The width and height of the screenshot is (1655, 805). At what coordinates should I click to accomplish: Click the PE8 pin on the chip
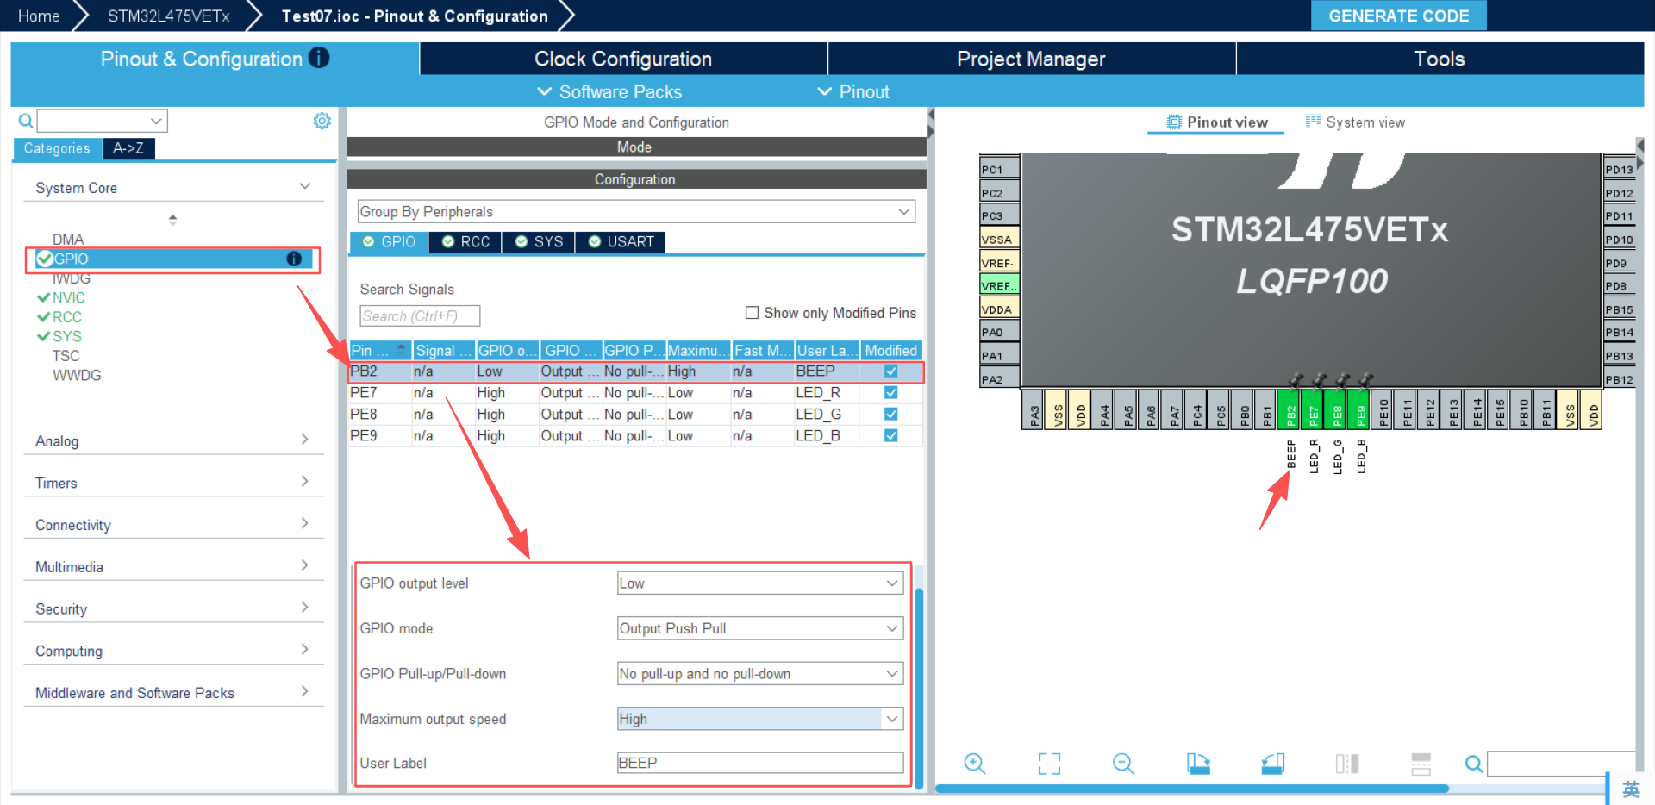click(x=1337, y=409)
